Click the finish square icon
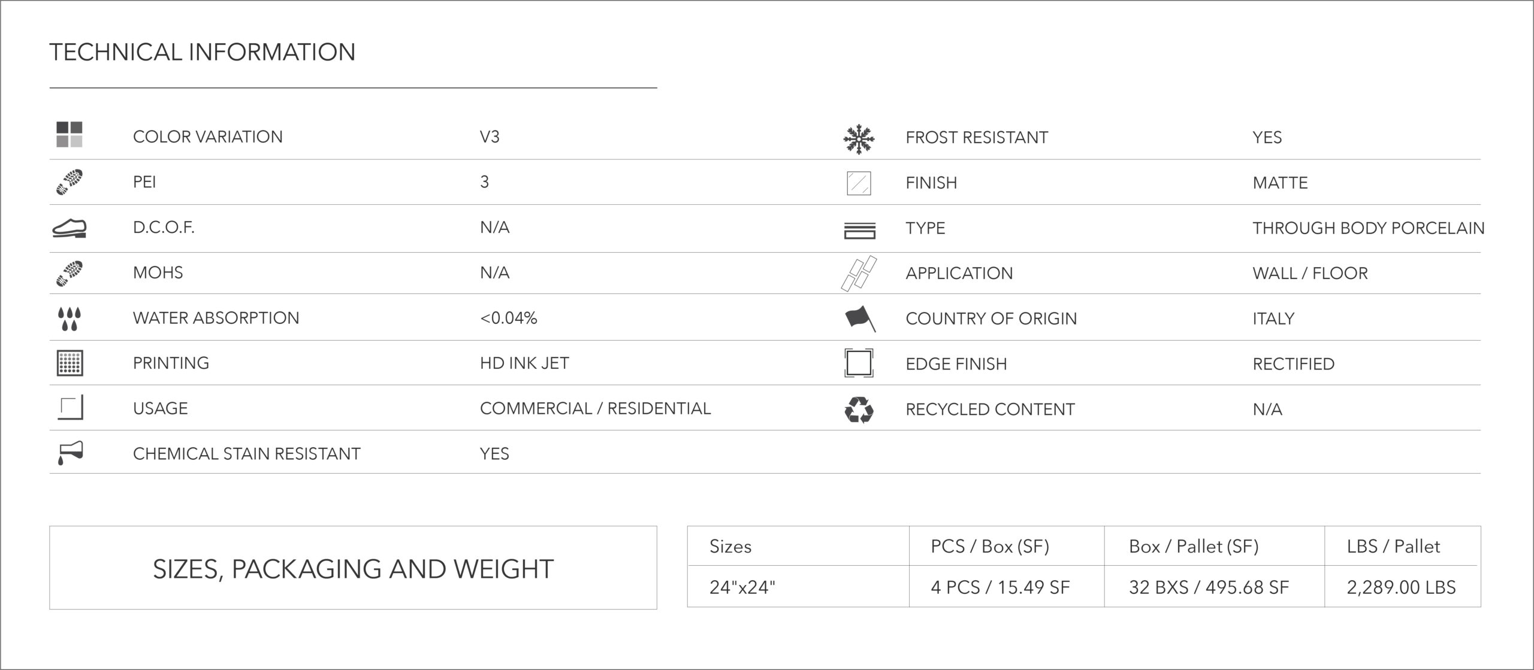This screenshot has width=1534, height=670. (859, 183)
